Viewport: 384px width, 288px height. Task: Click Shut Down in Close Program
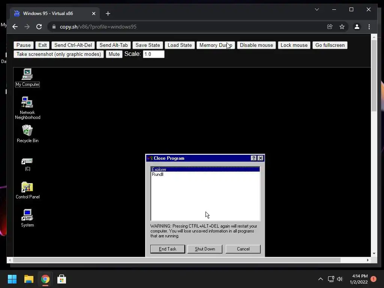click(x=205, y=249)
